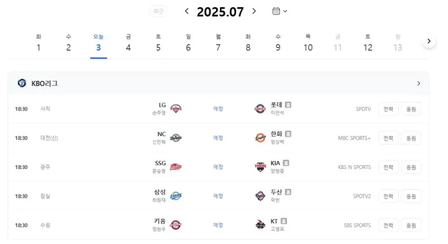Open the calendar date picker dropdown
This screenshot has width=448, height=244.
click(280, 11)
